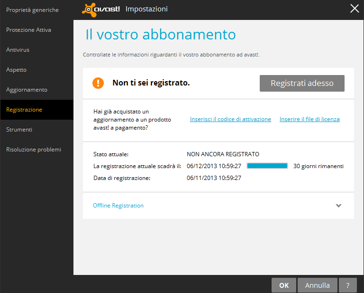This screenshot has height=293, width=364.
Task: Click the 'Non ti sei registrato.' message
Action: (151, 83)
